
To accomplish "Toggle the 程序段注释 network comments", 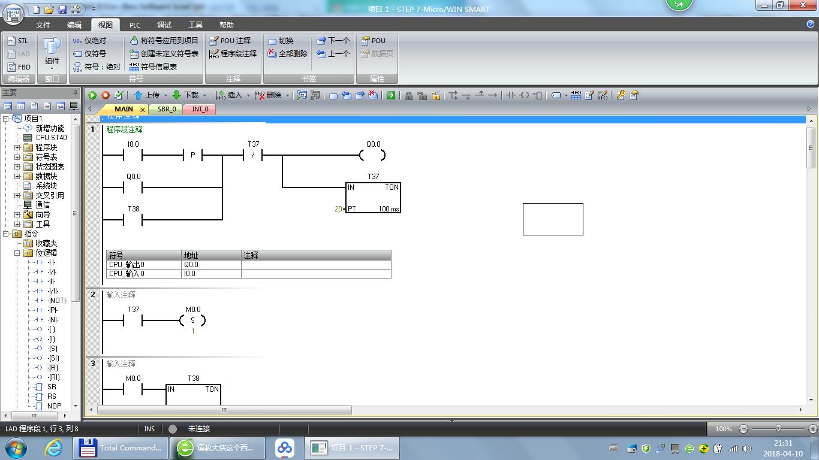I will click(233, 54).
